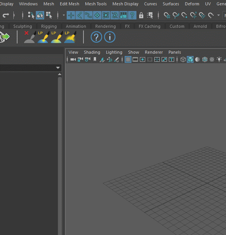This screenshot has height=235, width=226.
Task: Switch to Arnold shelf tab
Action: coord(200,26)
